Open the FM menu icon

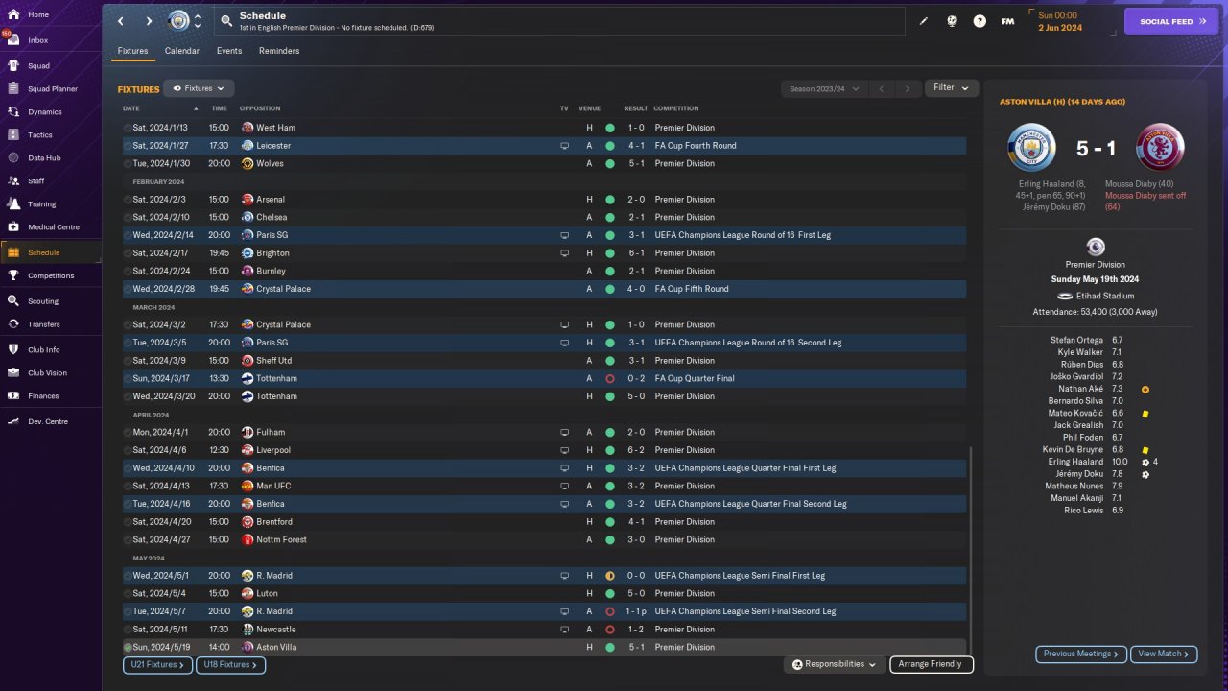(1007, 21)
